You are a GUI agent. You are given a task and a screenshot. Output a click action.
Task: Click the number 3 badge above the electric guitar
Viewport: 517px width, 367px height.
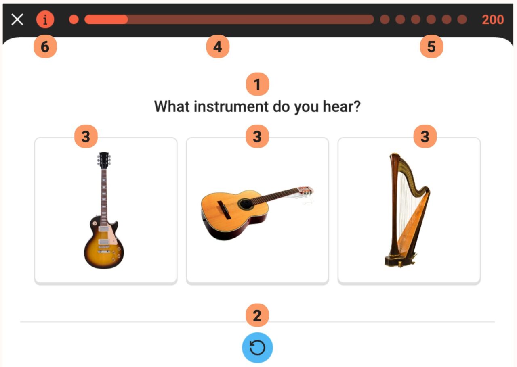point(86,137)
